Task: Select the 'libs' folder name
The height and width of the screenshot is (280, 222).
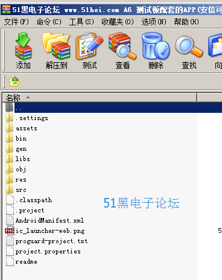Action: (23, 159)
